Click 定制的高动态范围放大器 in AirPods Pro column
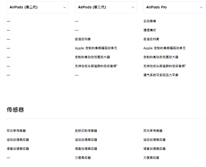The image size is (206, 167). [x=161, y=57]
